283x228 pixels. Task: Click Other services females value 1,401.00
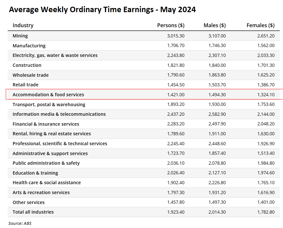point(266,202)
